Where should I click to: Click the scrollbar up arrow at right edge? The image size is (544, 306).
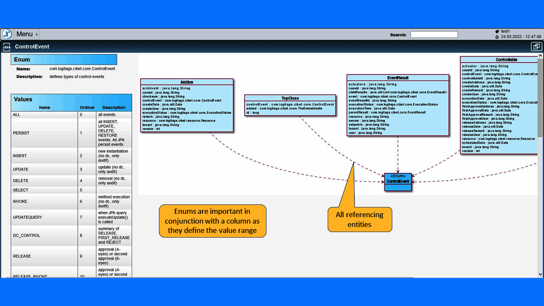[540, 56]
